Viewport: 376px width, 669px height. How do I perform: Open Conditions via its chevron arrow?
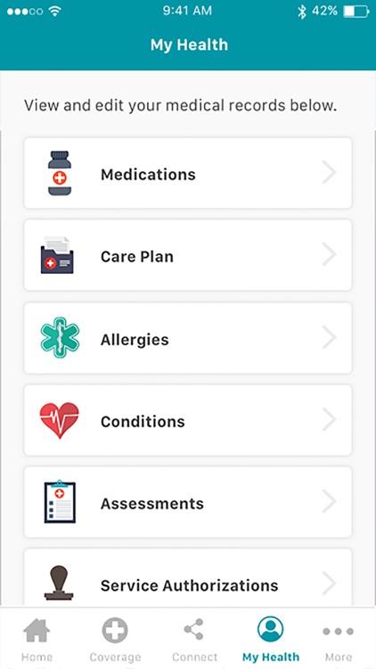tap(329, 419)
